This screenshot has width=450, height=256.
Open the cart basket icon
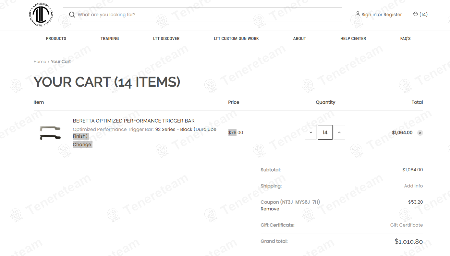[415, 14]
